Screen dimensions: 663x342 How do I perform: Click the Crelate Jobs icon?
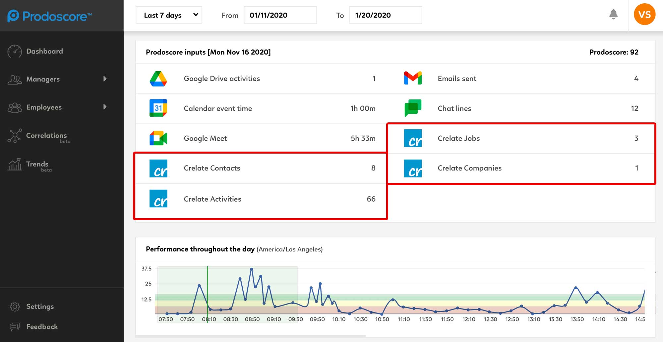(x=413, y=138)
